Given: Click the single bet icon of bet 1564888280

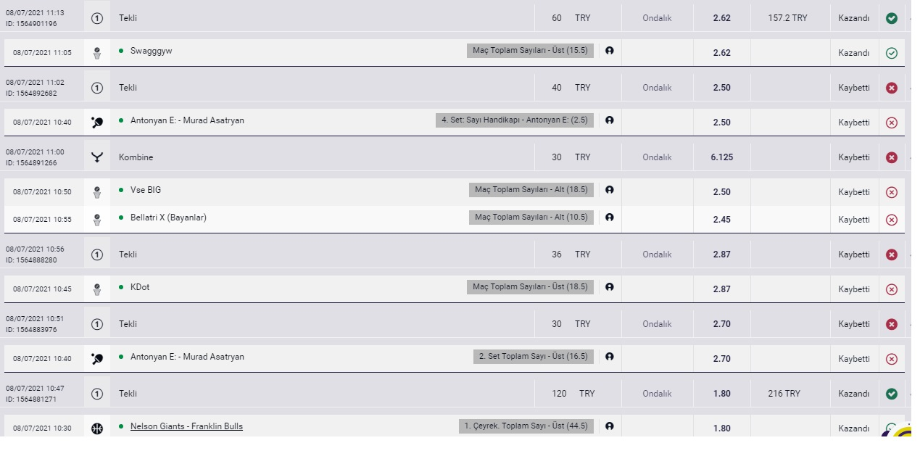Looking at the screenshot, I should [x=97, y=254].
